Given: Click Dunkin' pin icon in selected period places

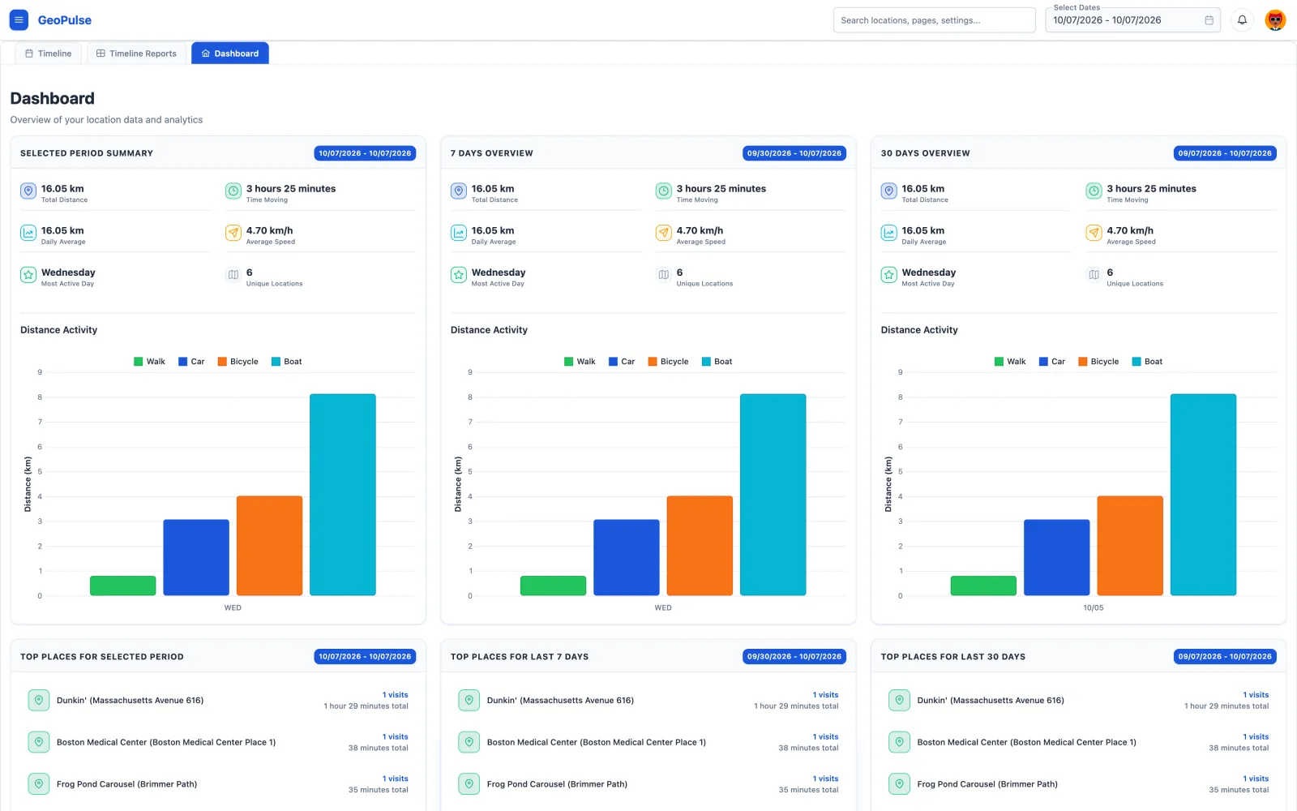Looking at the screenshot, I should point(38,700).
